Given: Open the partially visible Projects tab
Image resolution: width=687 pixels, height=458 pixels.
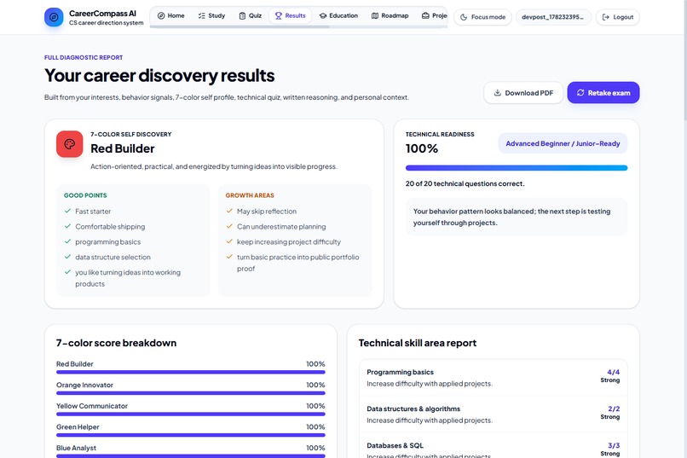Looking at the screenshot, I should tap(434, 15).
